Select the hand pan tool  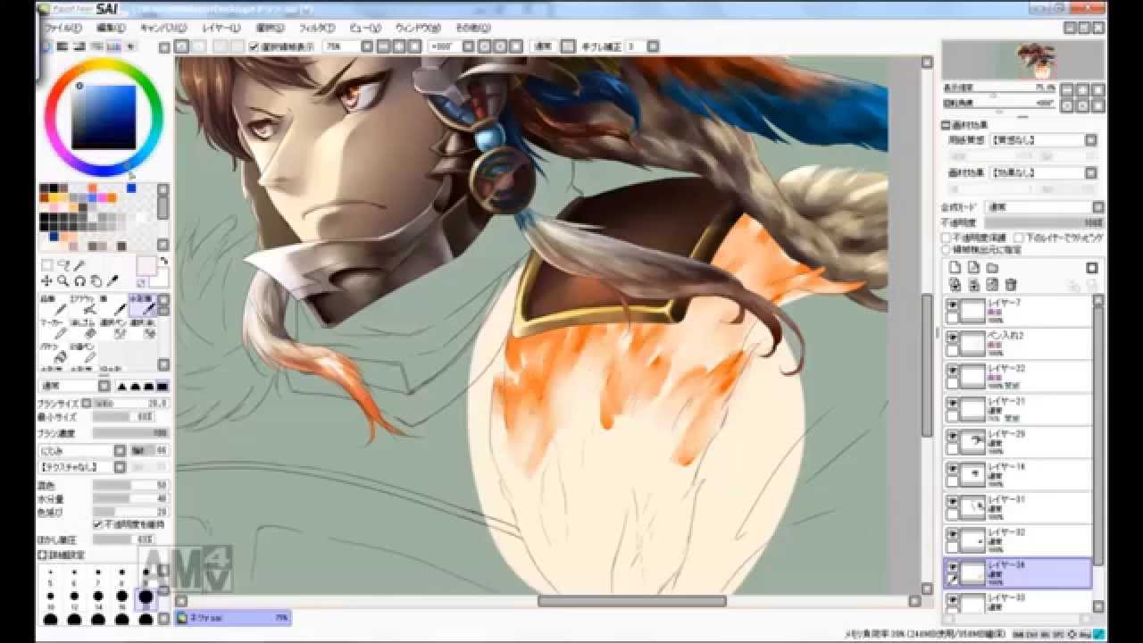pos(96,281)
